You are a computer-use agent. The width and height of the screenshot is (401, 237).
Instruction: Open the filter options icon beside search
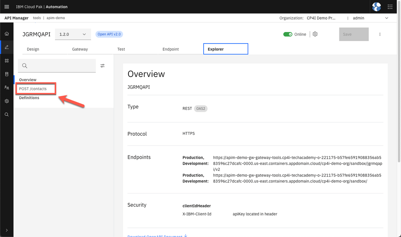[x=103, y=66]
